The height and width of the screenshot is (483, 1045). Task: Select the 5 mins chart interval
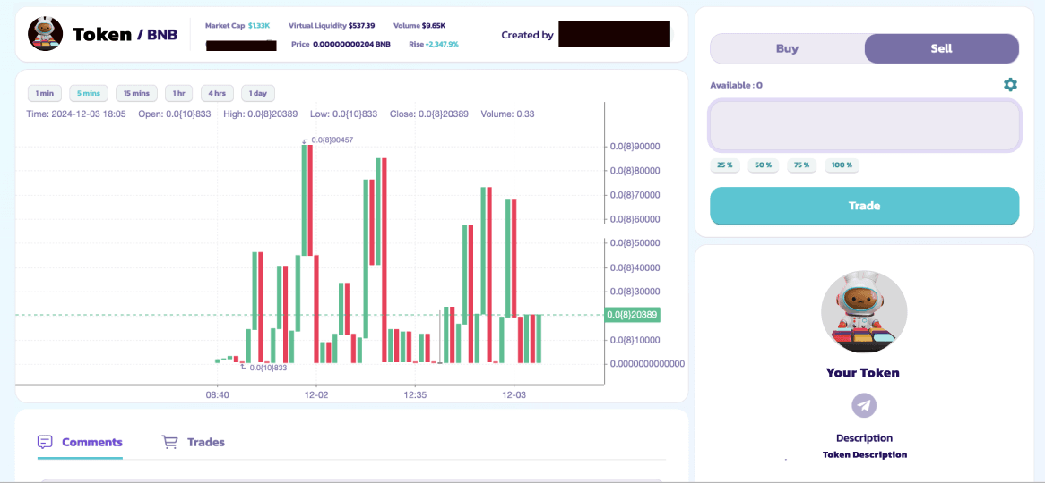click(89, 93)
